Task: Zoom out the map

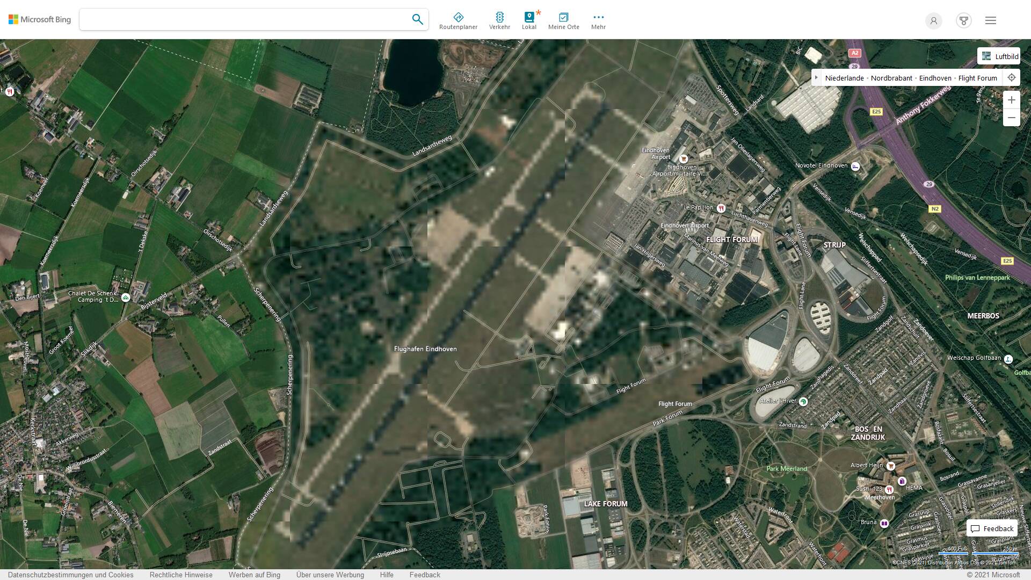Action: pos(1012,118)
